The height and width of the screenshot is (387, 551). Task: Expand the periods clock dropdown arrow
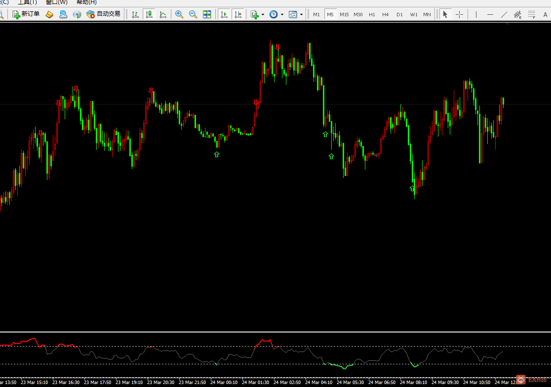click(x=282, y=15)
